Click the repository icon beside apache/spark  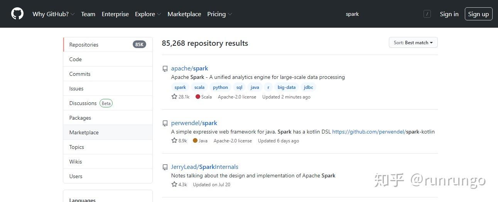coord(165,69)
